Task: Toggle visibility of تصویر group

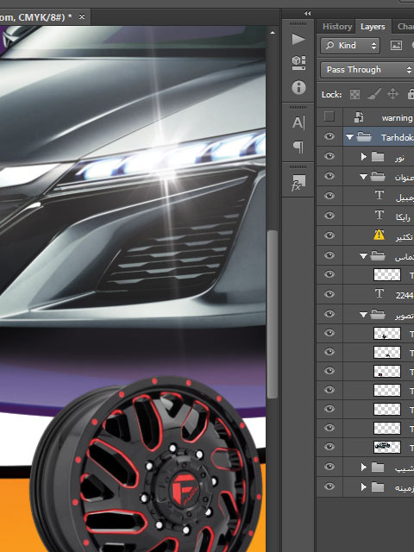Action: pyautogui.click(x=329, y=314)
